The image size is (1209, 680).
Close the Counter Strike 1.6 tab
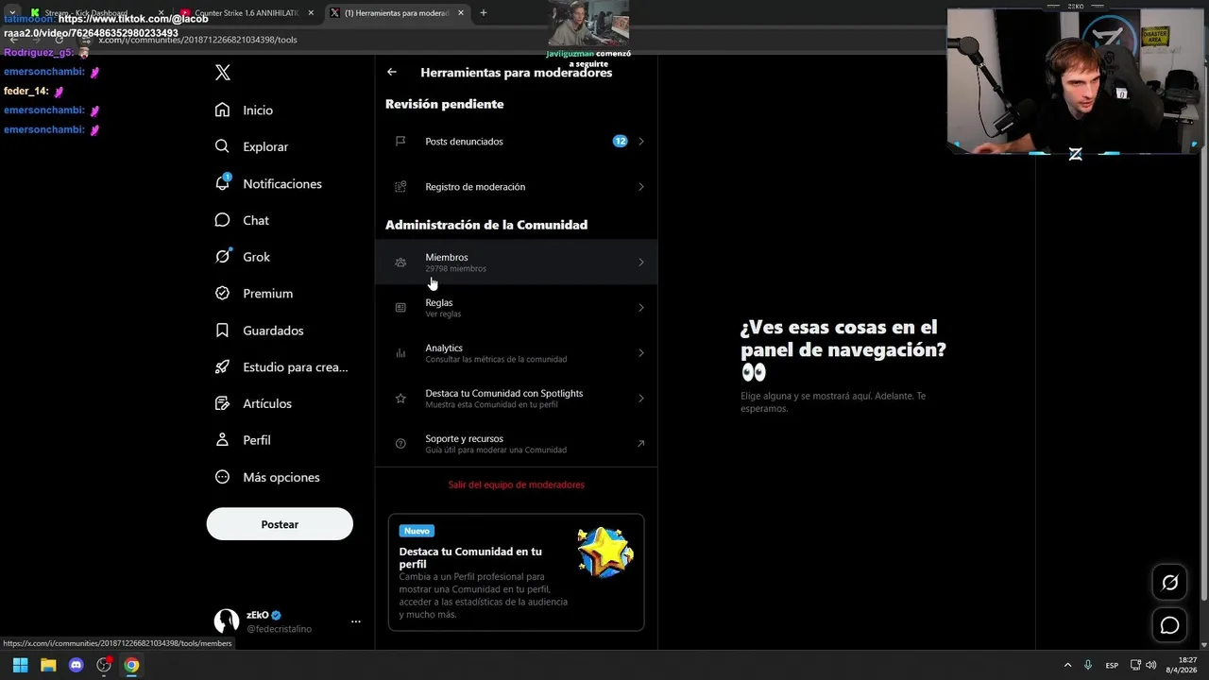311,13
